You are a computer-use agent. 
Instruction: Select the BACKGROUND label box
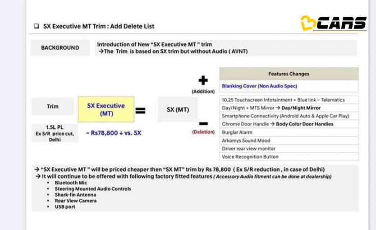pyautogui.click(x=60, y=47)
